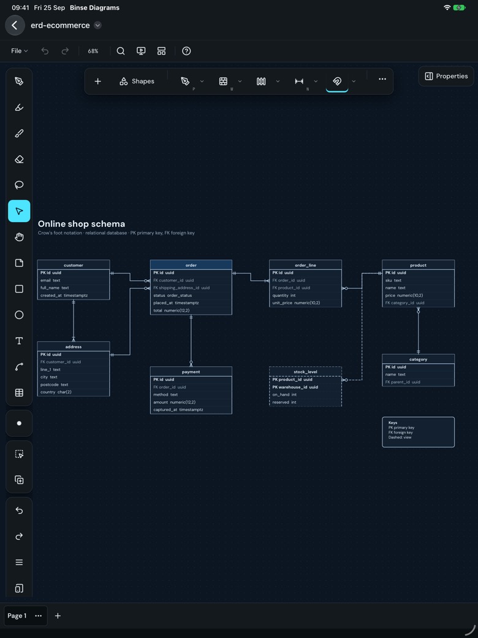Click the redo button in left sidebar
Screen dimensions: 478x638
click(19, 537)
